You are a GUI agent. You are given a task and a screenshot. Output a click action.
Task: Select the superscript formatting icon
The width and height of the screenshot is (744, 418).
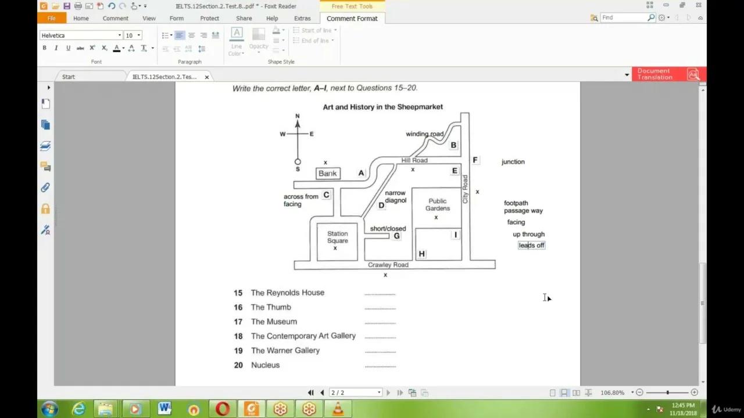tap(92, 48)
